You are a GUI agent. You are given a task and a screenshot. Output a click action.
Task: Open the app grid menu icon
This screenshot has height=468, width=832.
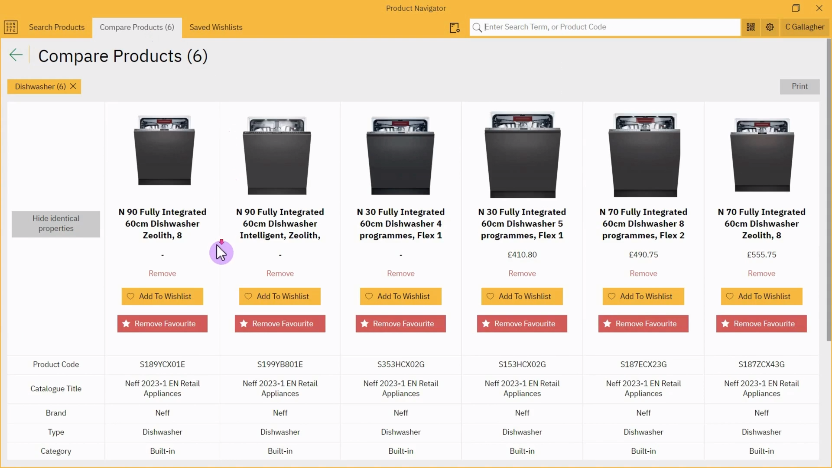pyautogui.click(x=11, y=27)
